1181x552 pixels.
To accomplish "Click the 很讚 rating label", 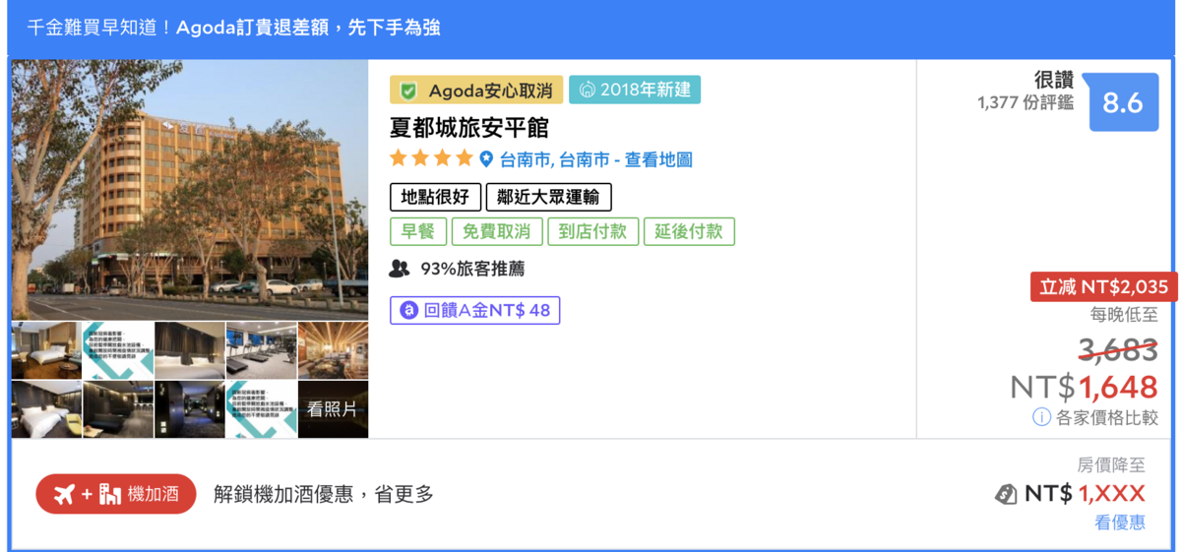I will point(1054,81).
